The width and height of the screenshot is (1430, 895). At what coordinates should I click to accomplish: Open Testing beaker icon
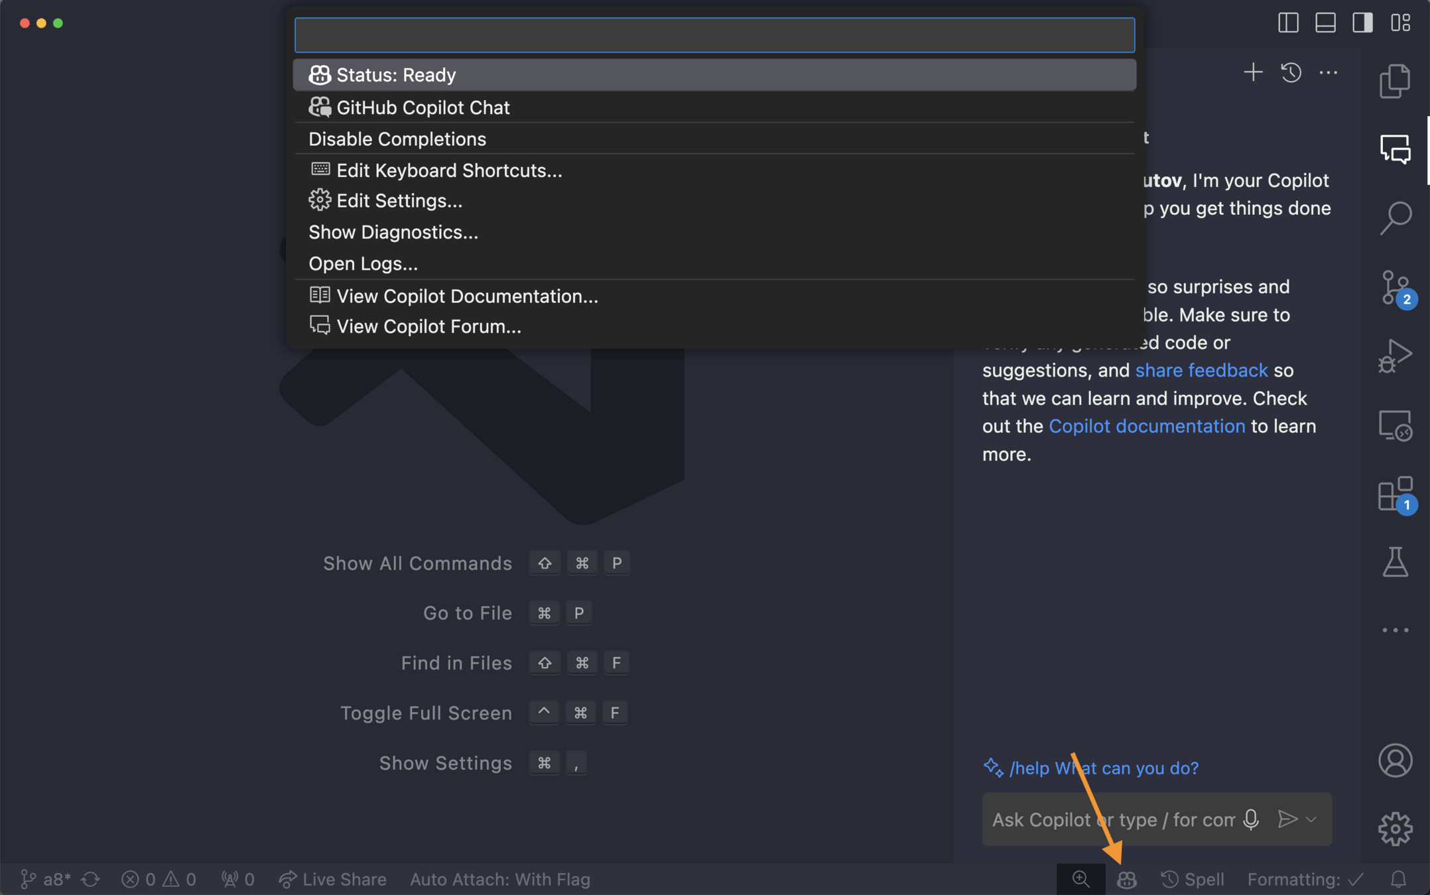(x=1395, y=562)
